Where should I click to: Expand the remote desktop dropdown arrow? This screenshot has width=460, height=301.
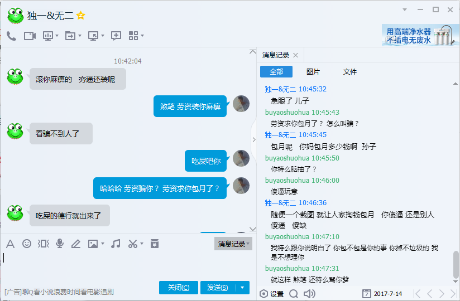[103, 36]
